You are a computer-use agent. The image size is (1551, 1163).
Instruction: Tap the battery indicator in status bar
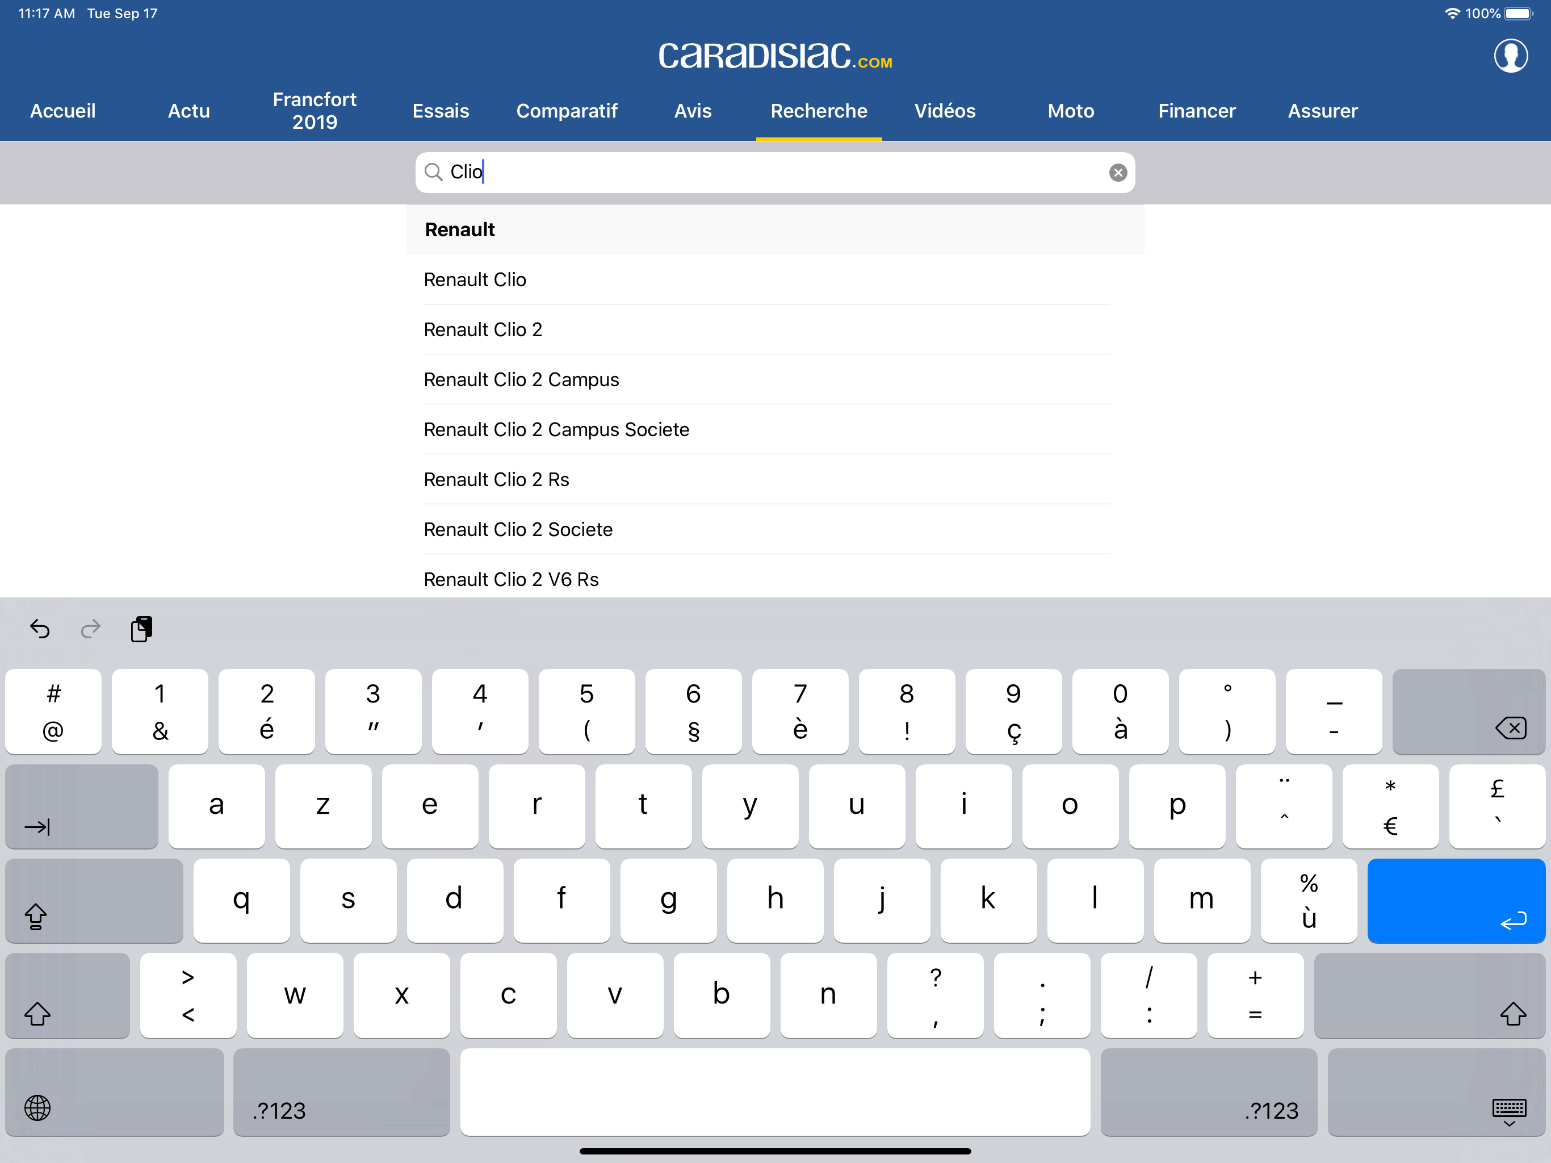pos(1519,13)
